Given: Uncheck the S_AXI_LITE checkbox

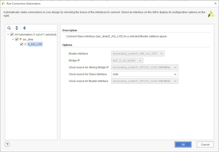Looking at the screenshot, I should click(22, 44).
